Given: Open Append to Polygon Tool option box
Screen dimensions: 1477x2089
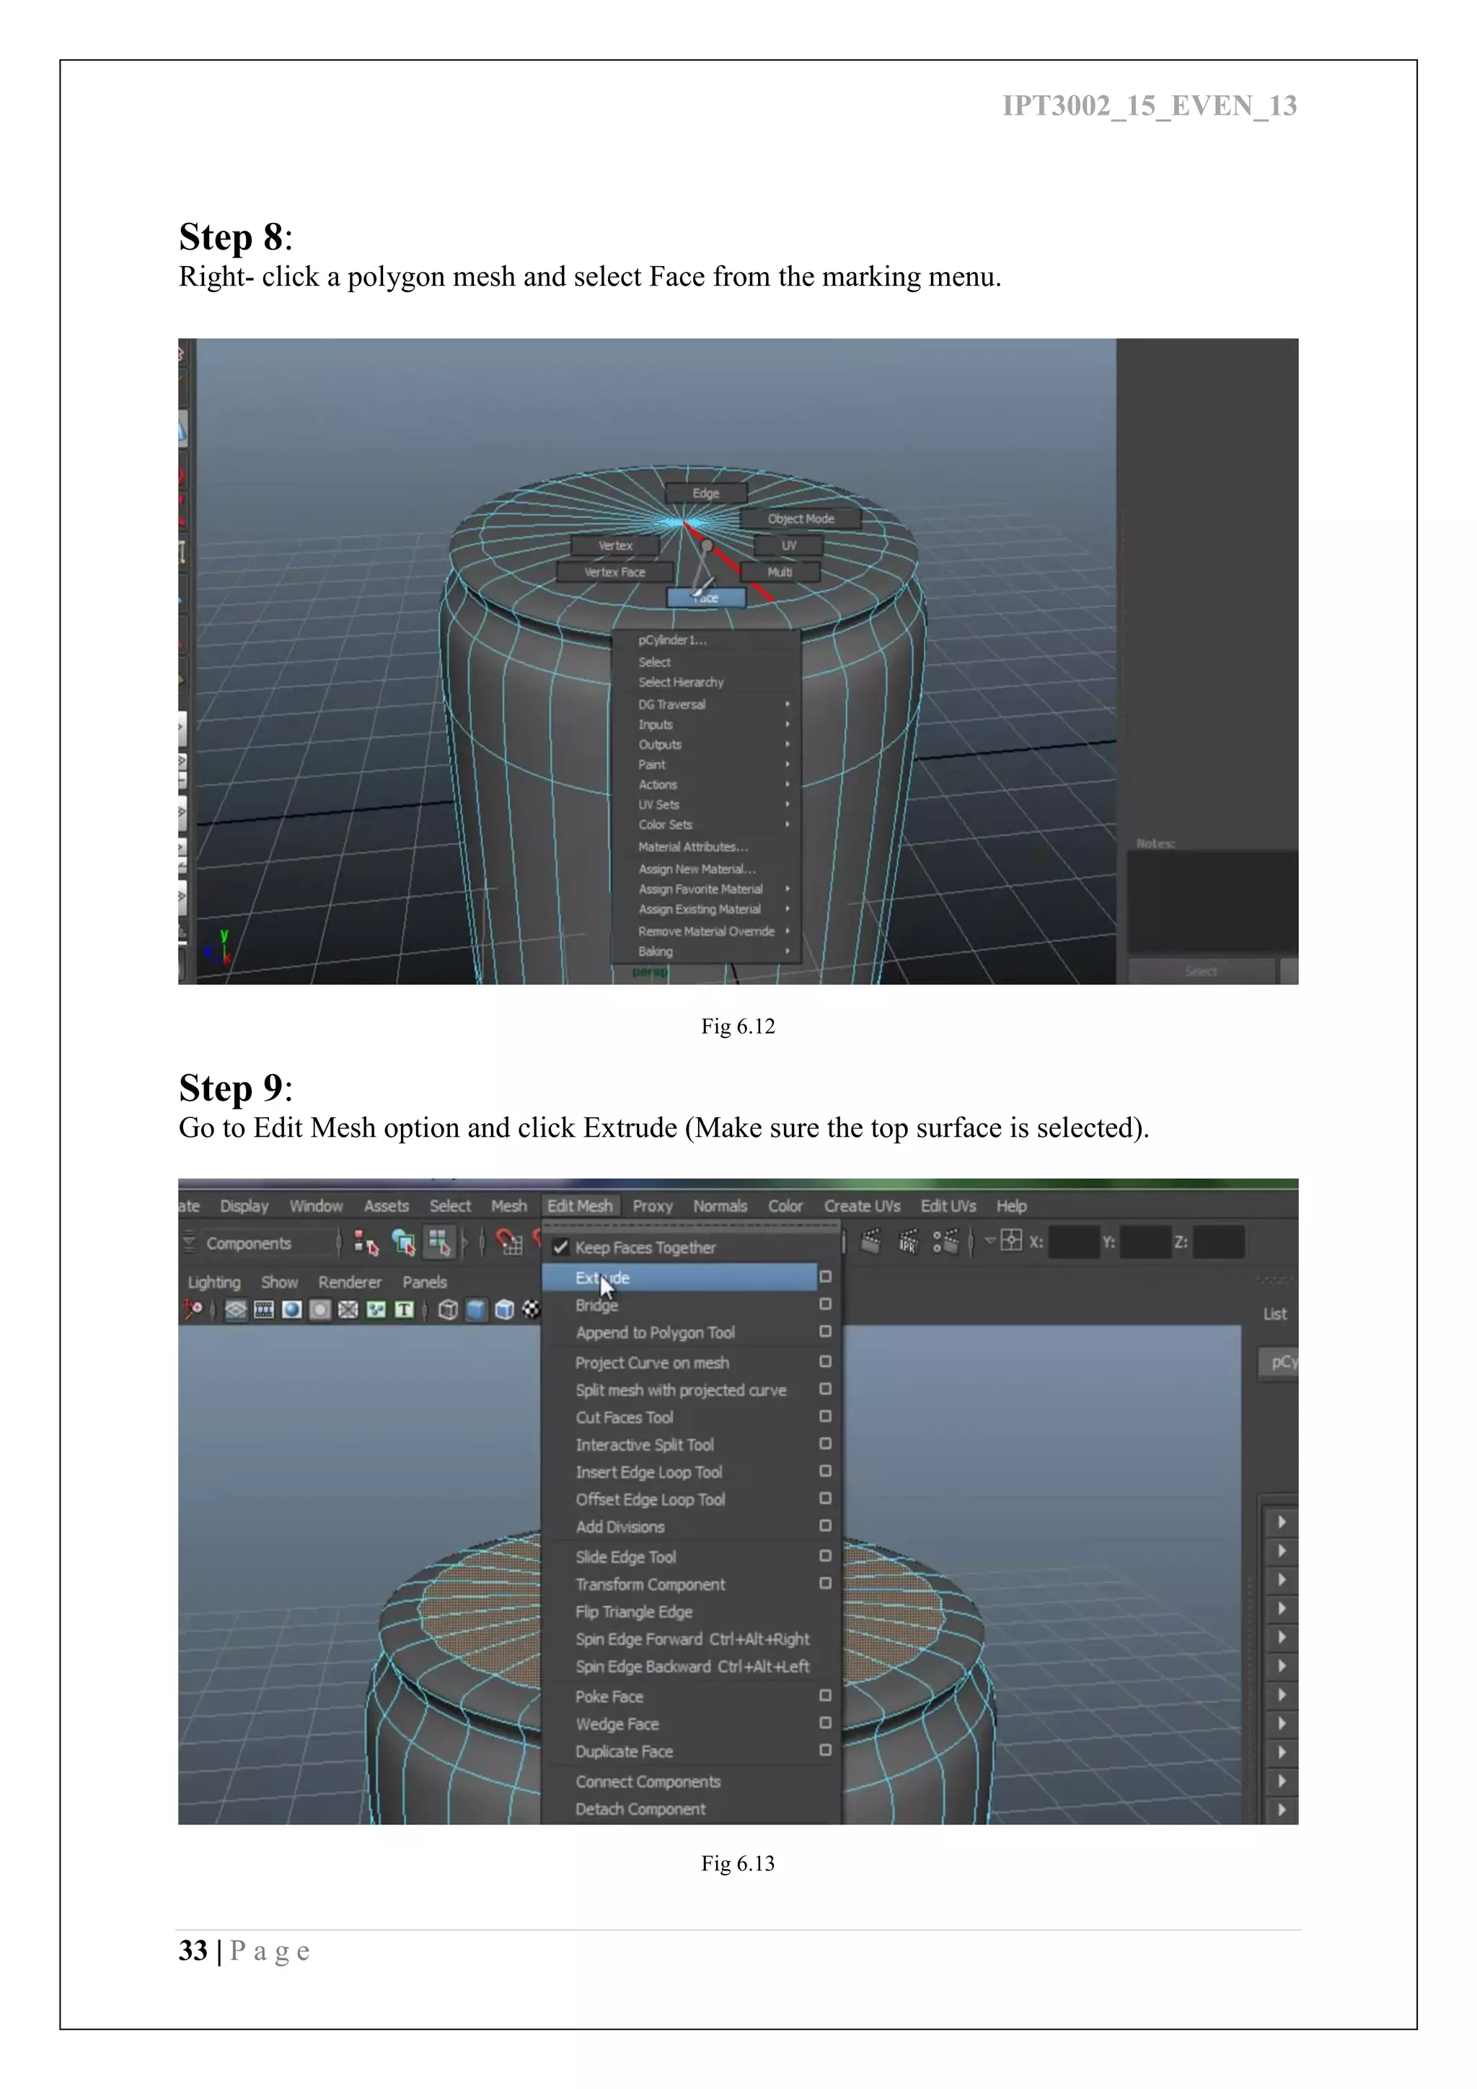Looking at the screenshot, I should [825, 1331].
